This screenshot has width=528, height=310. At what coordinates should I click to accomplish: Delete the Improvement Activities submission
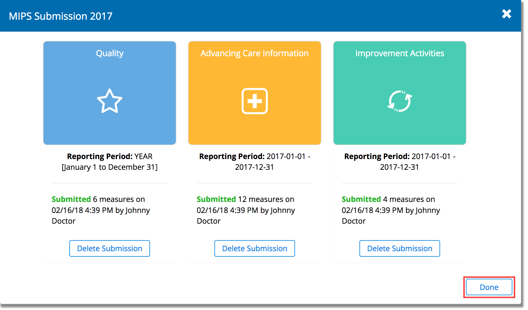[399, 248]
